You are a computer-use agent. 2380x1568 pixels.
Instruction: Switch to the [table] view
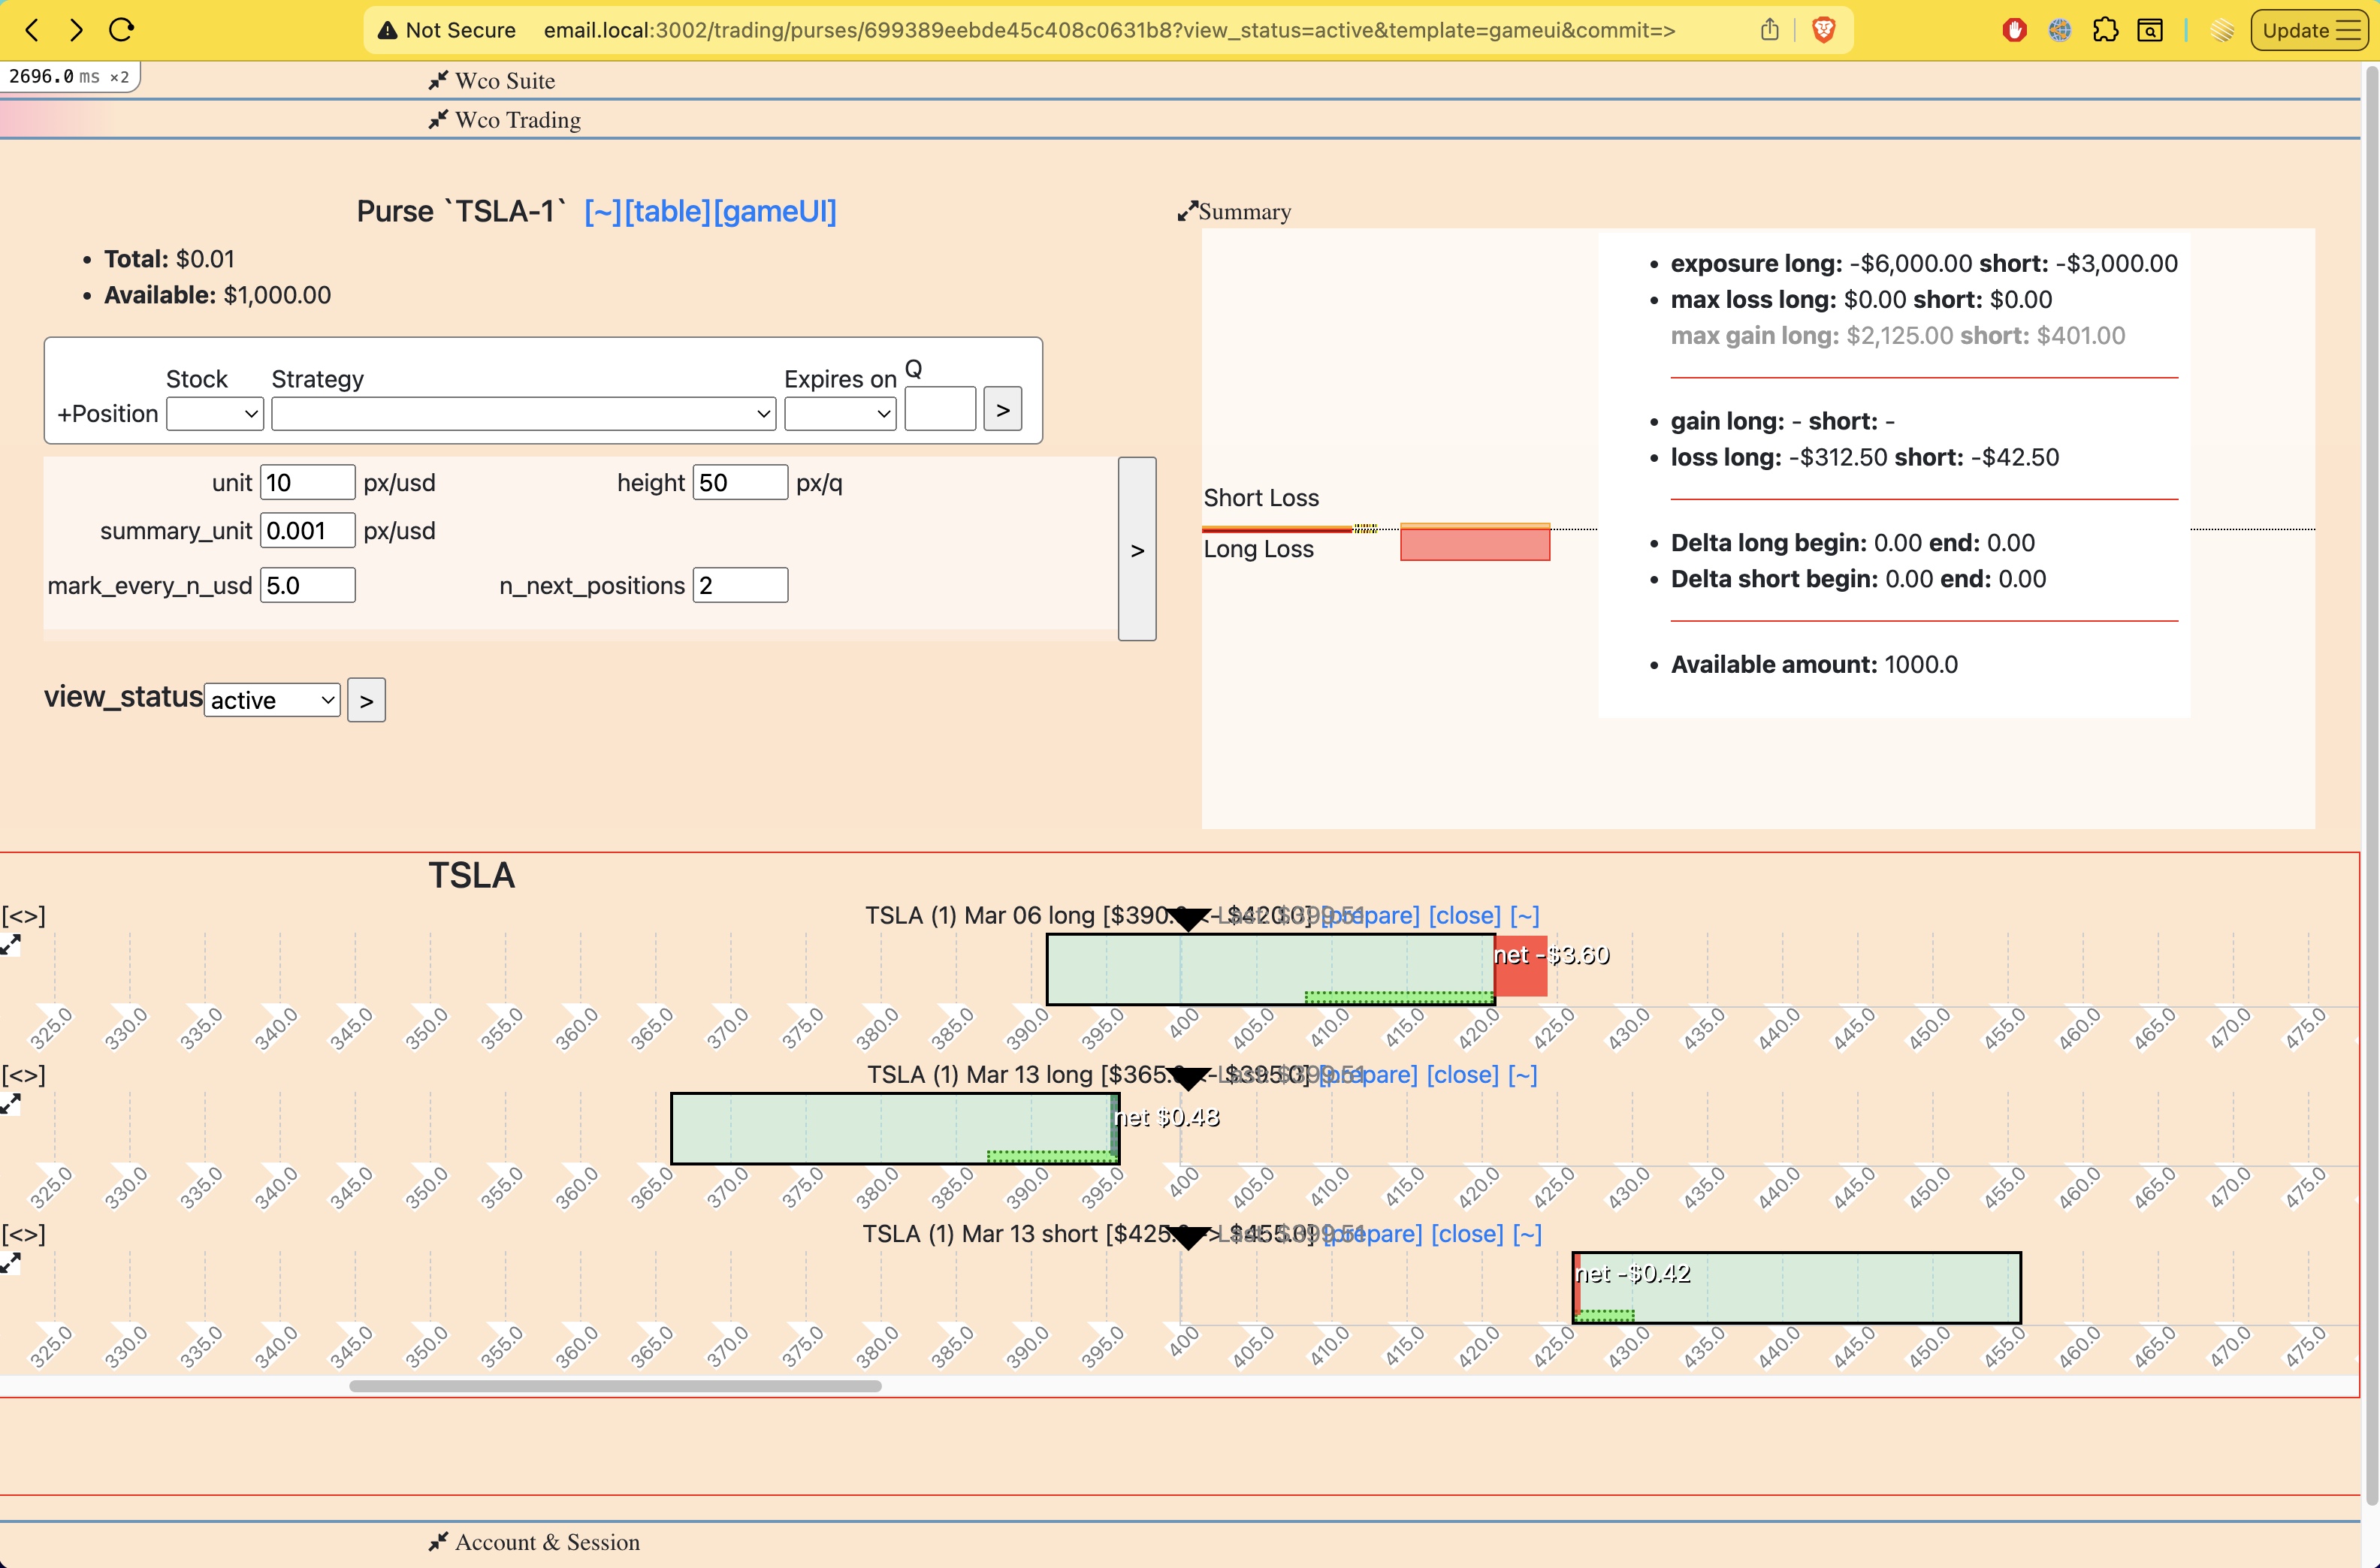(x=667, y=211)
